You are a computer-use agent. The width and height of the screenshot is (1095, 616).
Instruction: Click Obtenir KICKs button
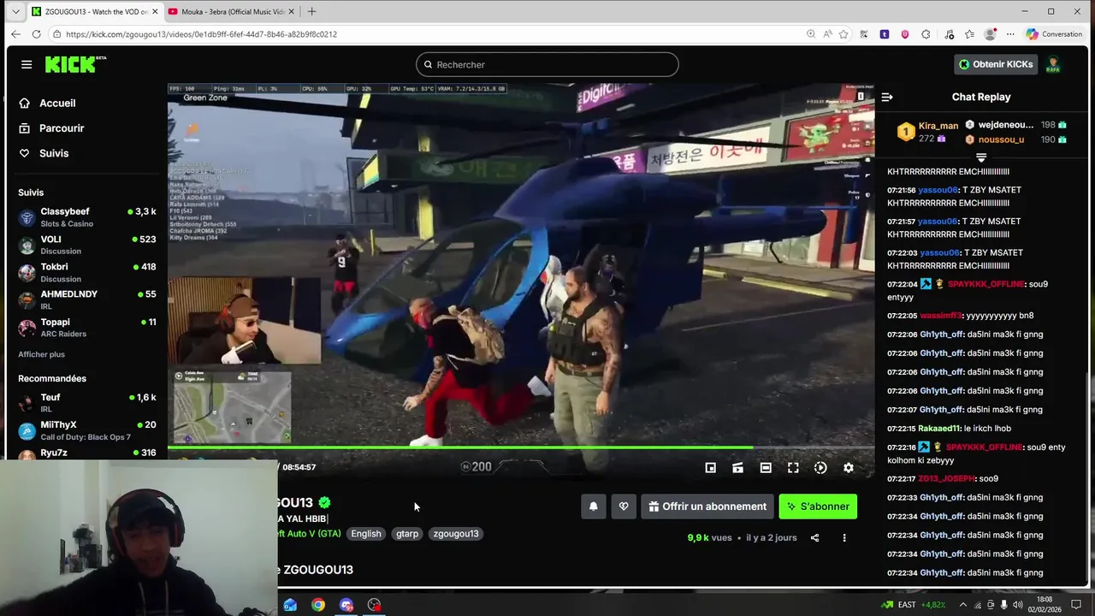coord(996,64)
